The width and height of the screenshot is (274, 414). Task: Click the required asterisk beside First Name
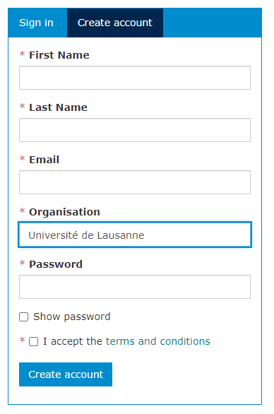[22, 54]
